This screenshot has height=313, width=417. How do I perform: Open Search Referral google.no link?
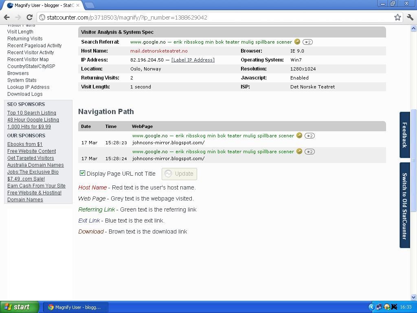pos(211,42)
